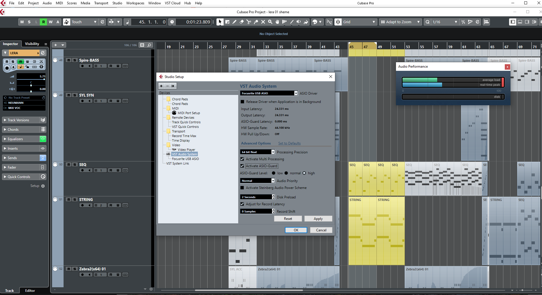
Task: Click the LERA pan slider in Inspector
Action: (x=31, y=85)
